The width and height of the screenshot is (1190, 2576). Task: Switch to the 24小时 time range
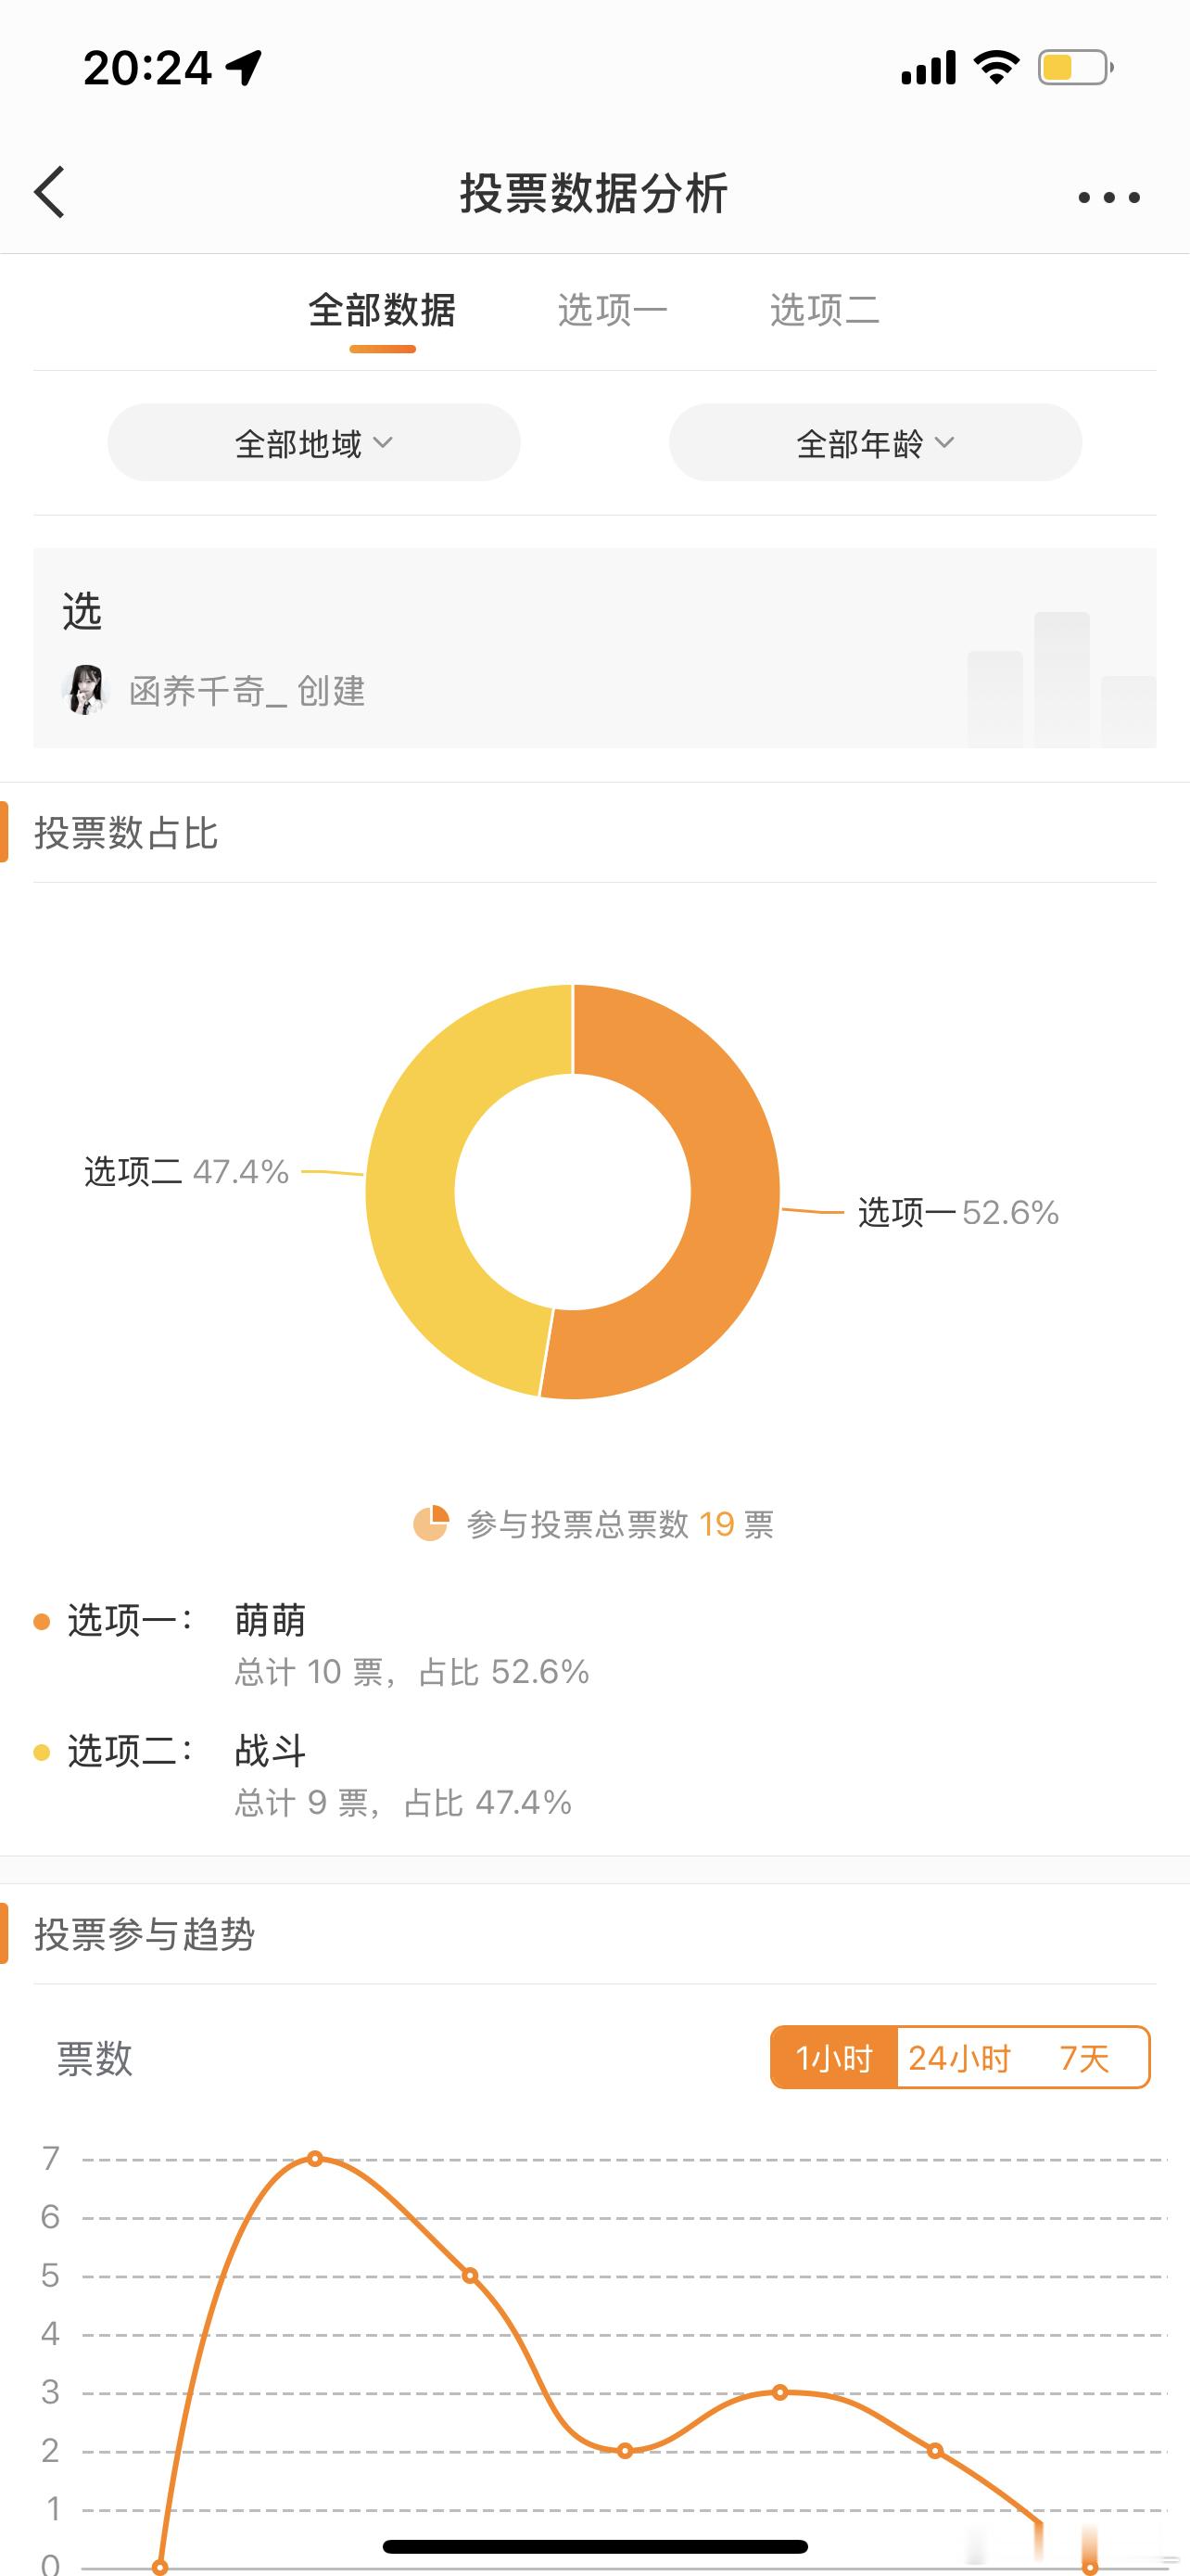(x=957, y=2058)
